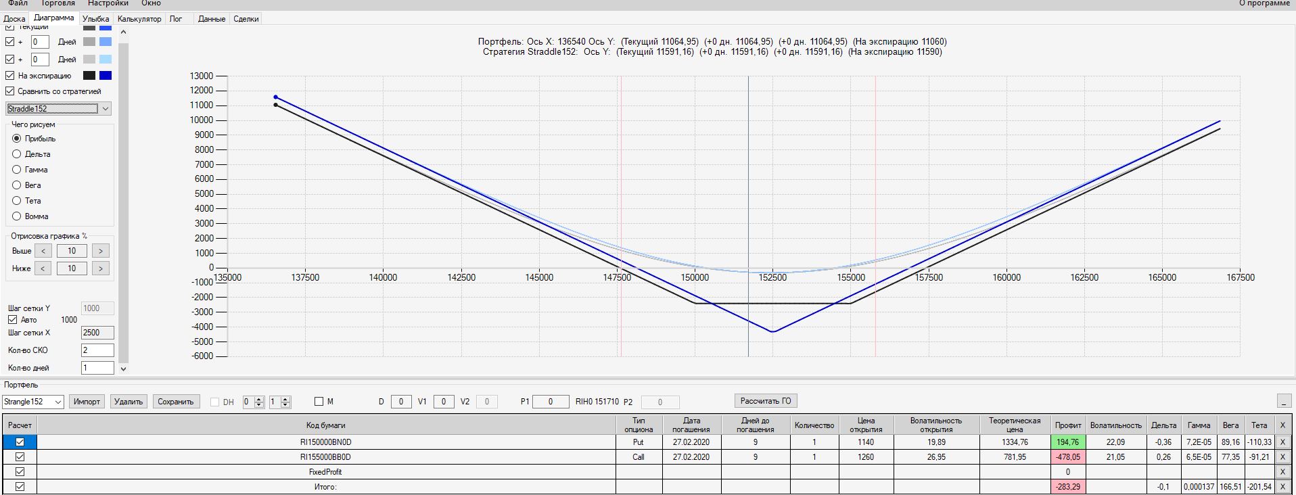
Task: Switch to the Калькулятор tab
Action: pos(139,19)
